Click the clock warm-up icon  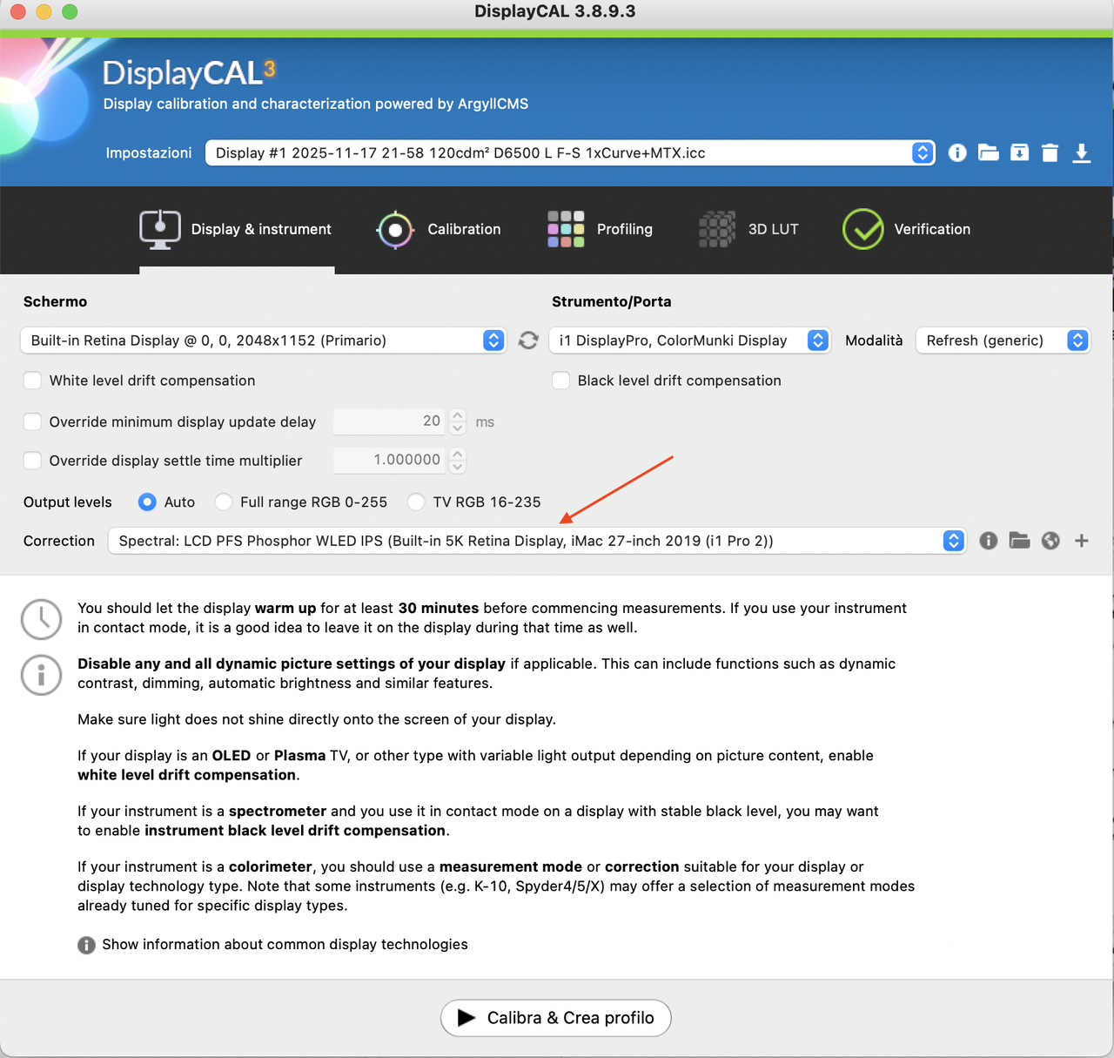pos(41,619)
